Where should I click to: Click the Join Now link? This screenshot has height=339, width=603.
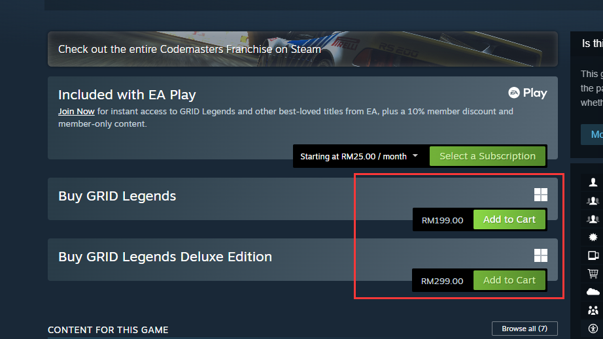(x=76, y=112)
